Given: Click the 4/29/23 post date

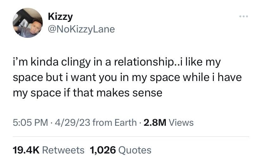Looking at the screenshot, I should pos(68,122).
